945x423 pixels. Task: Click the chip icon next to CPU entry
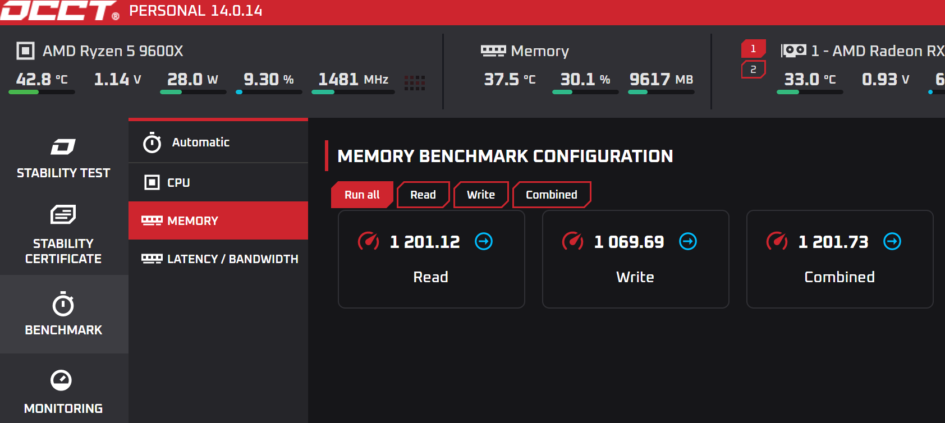click(152, 182)
